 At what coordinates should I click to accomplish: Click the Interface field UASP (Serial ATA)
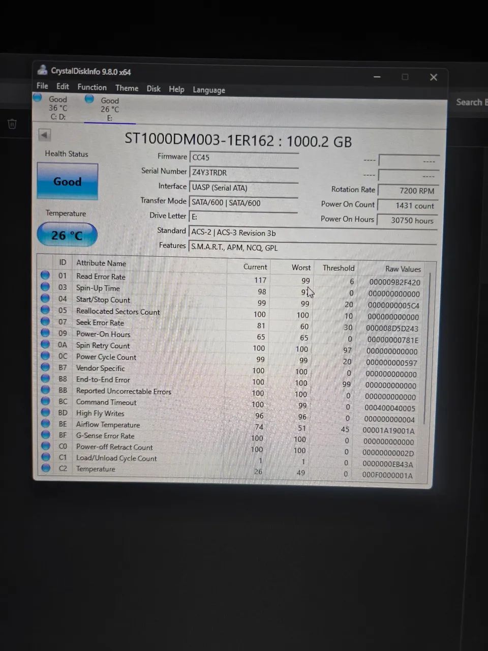[244, 188]
